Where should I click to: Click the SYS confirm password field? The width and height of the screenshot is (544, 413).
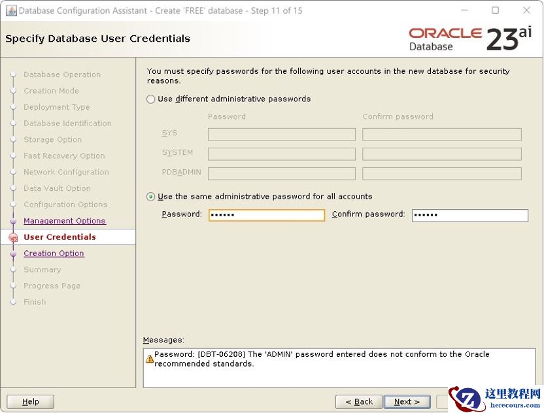pos(441,135)
